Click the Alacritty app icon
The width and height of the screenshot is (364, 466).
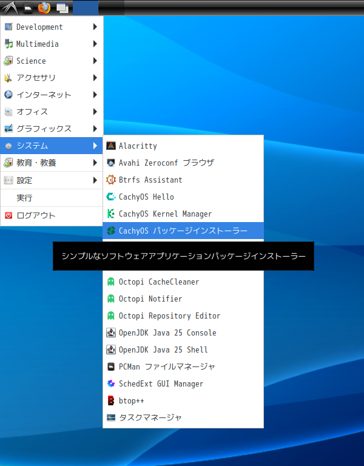tap(111, 146)
